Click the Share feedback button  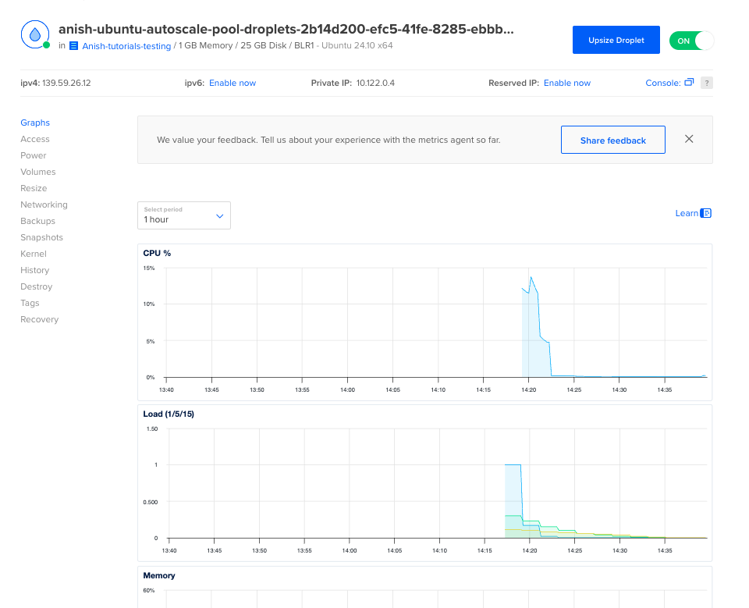pos(612,140)
